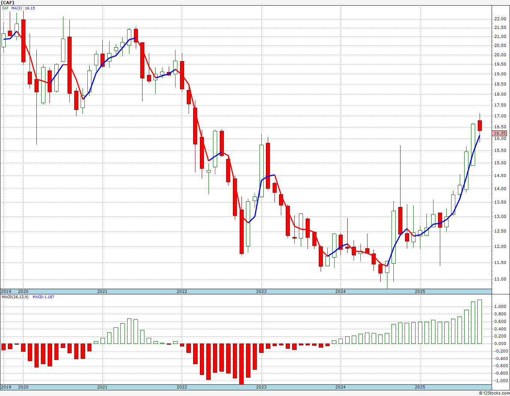Screen dimensions: 510x396
Task: Click the (CAF) chart title
Action: click(x=7, y=2)
